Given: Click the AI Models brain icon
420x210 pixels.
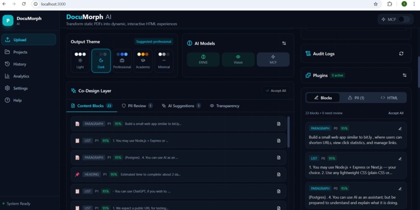Looking at the screenshot, I should (190, 43).
